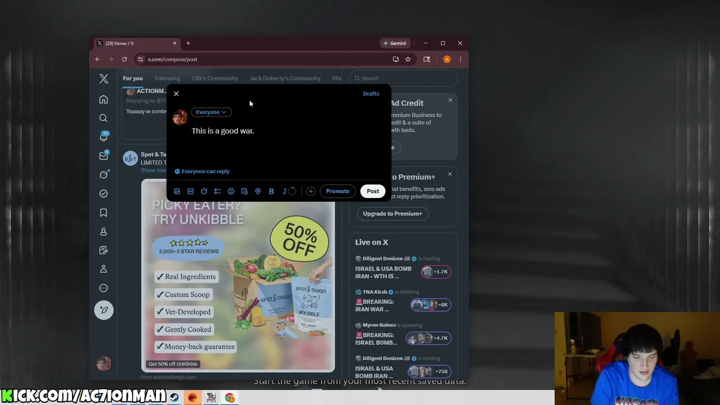The height and width of the screenshot is (405, 720).
Task: Apply bold formatting in composer
Action: 271,191
